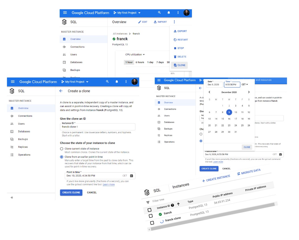Go to previous month in calendar
299x240 pixels.
click(x=209, y=92)
